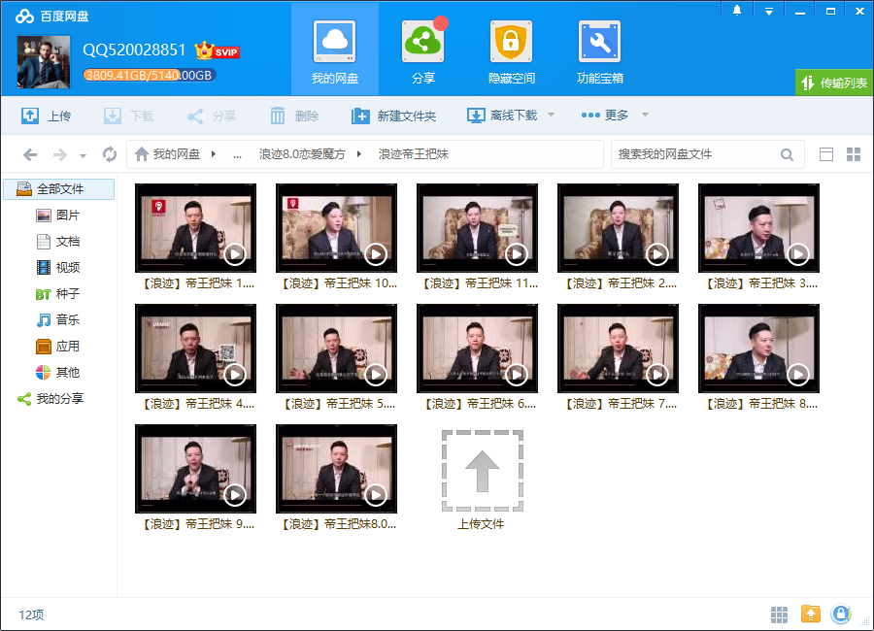Viewport: 874px width, 631px height.
Task: Click the upload icon in status bar
Action: pyautogui.click(x=810, y=614)
